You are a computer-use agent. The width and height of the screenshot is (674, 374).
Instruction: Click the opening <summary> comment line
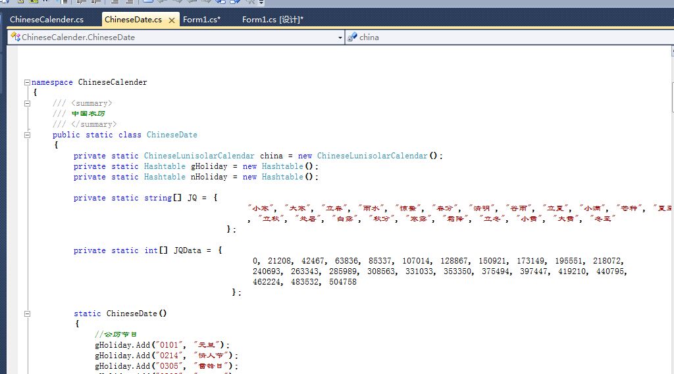(82, 103)
